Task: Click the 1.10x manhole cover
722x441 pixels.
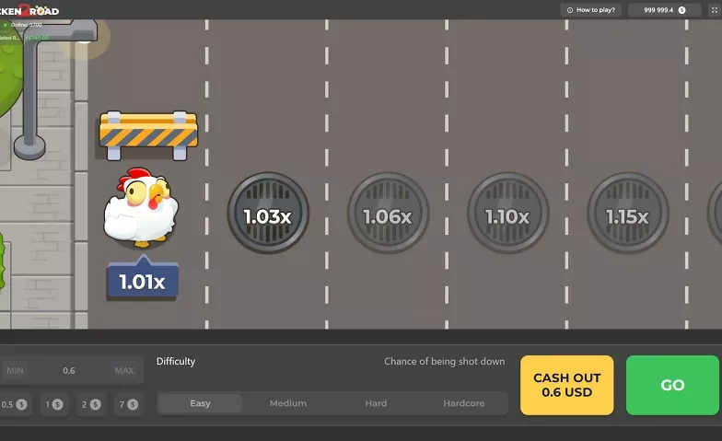Action: pyautogui.click(x=507, y=215)
